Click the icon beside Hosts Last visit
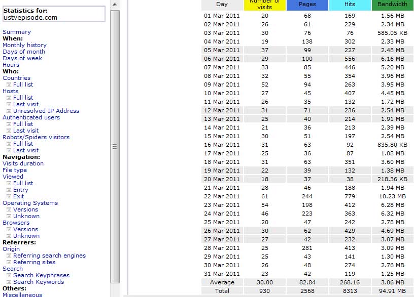This screenshot has width=414, height=297. (9, 104)
